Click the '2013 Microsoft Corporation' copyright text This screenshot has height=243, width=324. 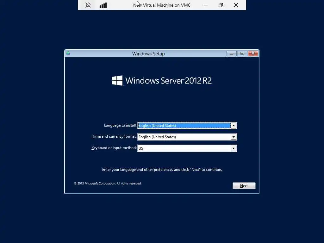[108, 183]
